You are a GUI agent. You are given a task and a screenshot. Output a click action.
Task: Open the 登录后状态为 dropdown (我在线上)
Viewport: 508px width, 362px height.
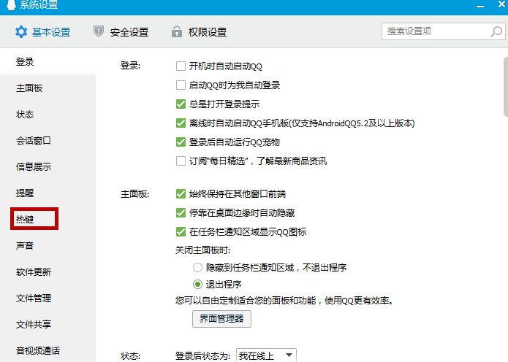click(266, 355)
